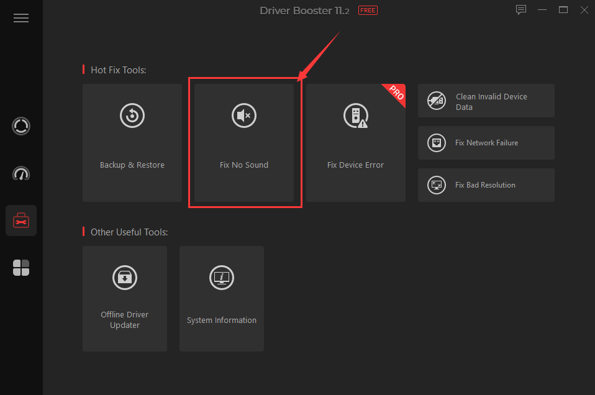The width and height of the screenshot is (595, 395).
Task: Click the System Information monitor icon
Action: 222,278
